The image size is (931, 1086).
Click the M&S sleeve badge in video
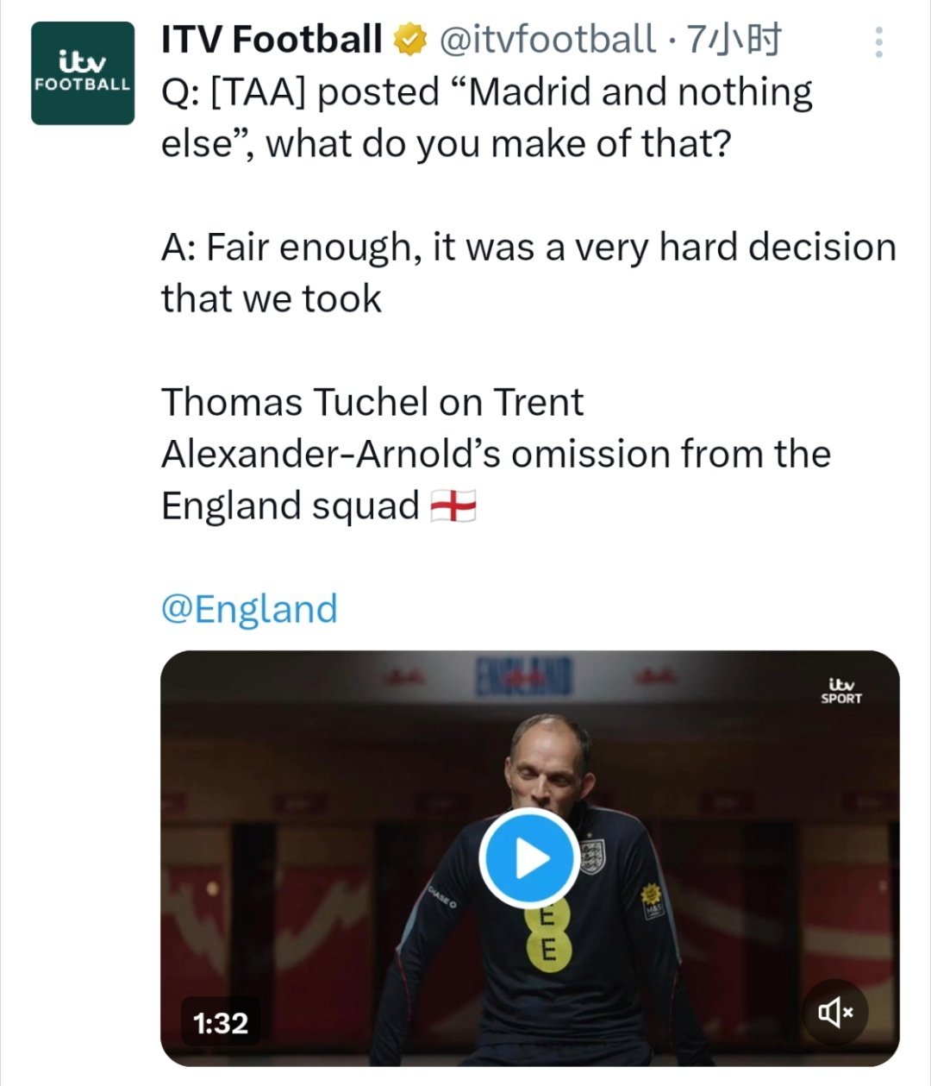(653, 901)
